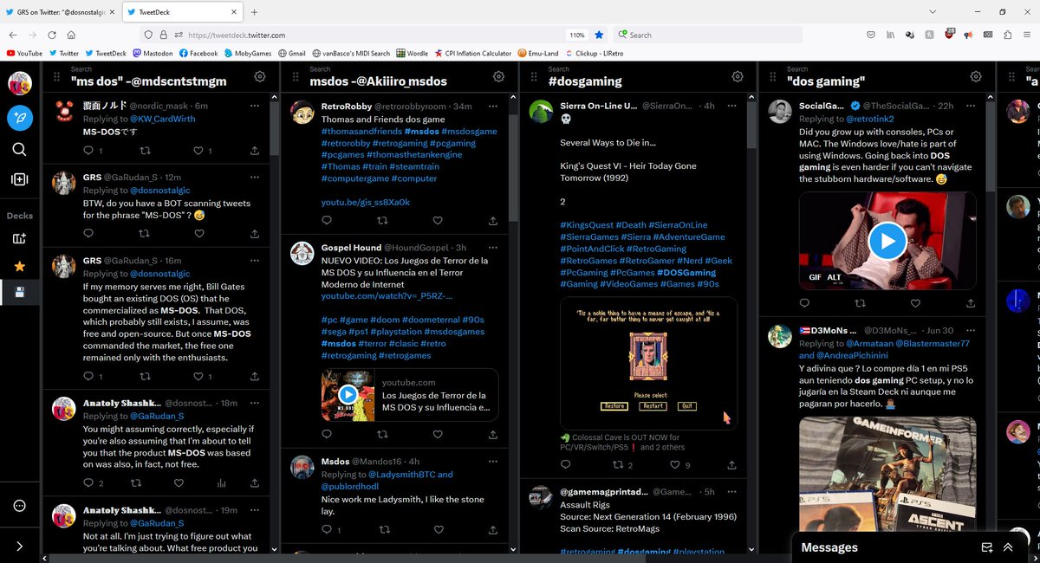Open the Firefox hamburger application menu
The height and width of the screenshot is (563, 1040).
pyautogui.click(x=1027, y=35)
